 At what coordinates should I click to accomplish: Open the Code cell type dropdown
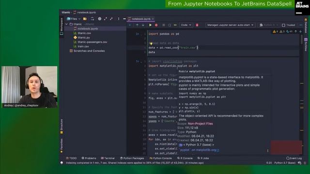(186, 25)
